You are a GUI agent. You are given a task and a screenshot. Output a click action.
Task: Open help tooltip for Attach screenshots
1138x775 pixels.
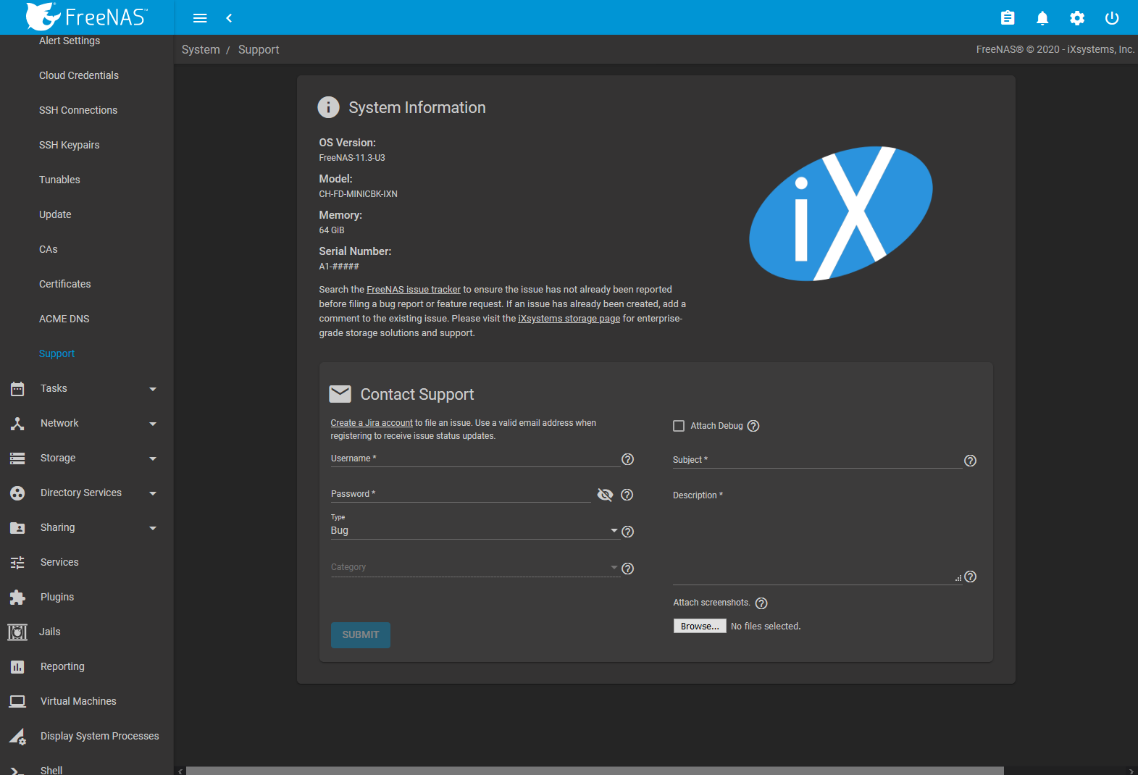pyautogui.click(x=761, y=603)
